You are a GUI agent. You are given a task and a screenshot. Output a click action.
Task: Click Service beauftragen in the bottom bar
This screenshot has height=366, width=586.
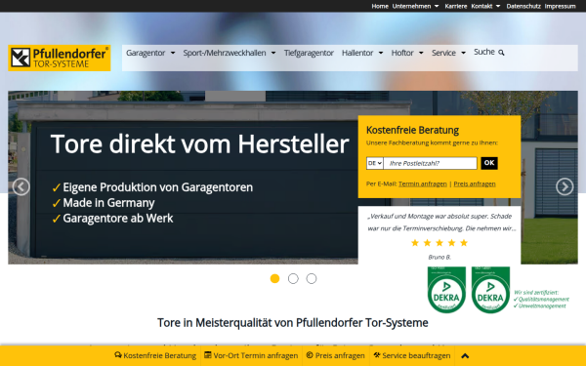(x=412, y=355)
